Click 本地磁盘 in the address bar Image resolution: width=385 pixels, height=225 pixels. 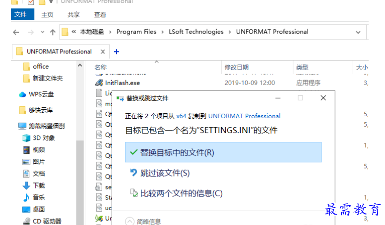pos(92,32)
